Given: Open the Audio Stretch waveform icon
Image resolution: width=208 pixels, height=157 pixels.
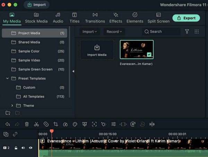Looking at the screenshot, I should point(152,124).
